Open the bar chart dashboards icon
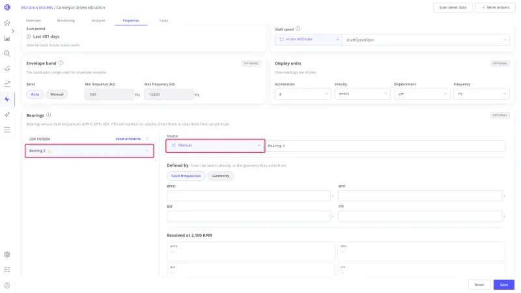Image resolution: width=521 pixels, height=293 pixels. point(7,38)
